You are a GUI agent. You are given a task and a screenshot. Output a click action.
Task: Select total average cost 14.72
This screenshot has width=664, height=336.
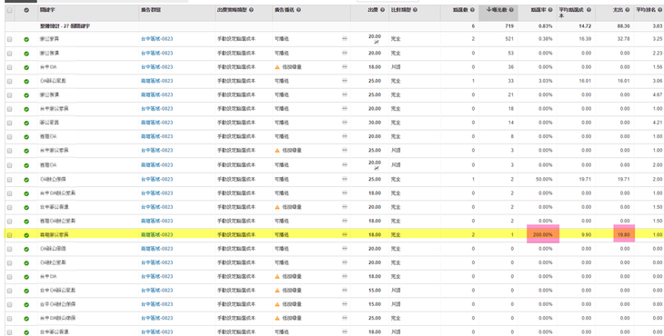pyautogui.click(x=586, y=26)
